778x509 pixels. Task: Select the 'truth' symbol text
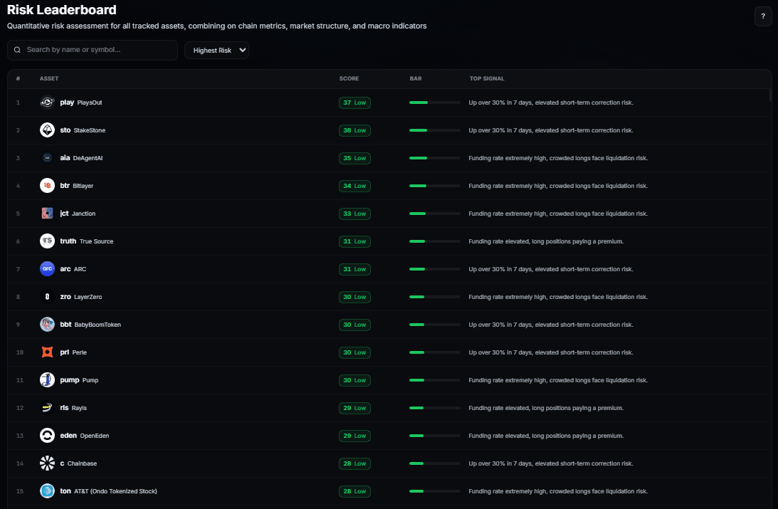tap(68, 241)
